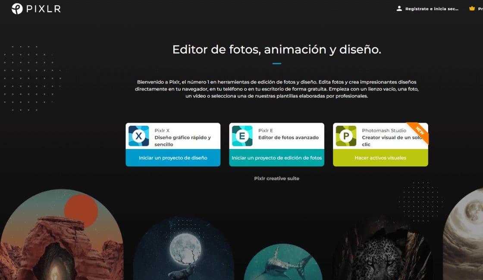Click the user profile icon in the header

399,9
